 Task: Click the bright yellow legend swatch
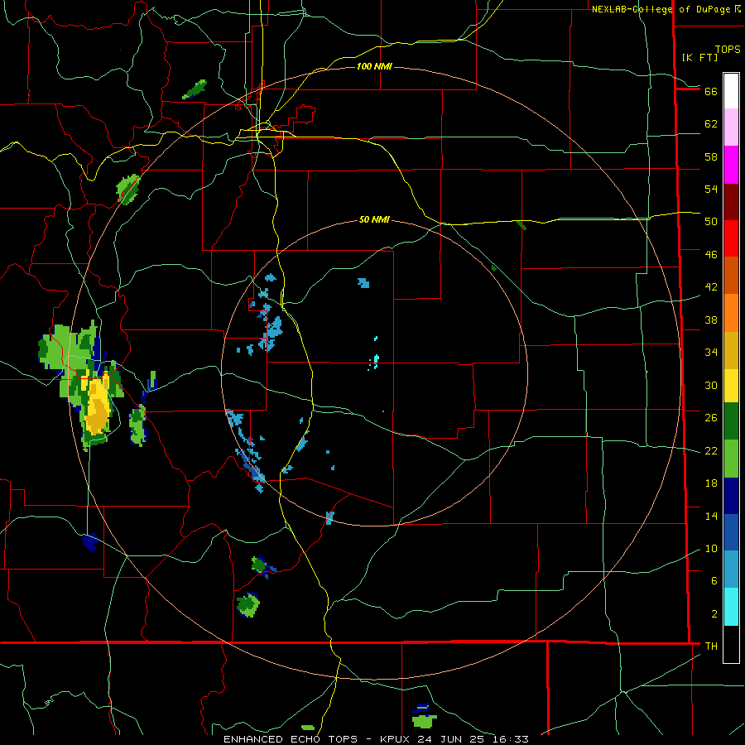[x=731, y=385]
